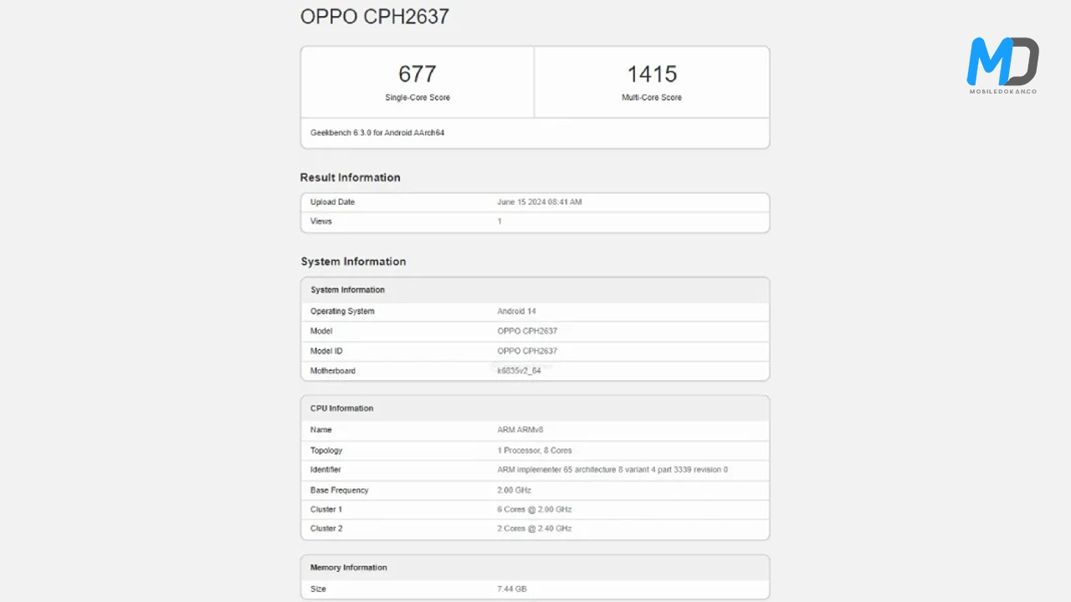Click the Base Frequency 2.00 GHz value
The image size is (1071, 602).
[x=514, y=490]
